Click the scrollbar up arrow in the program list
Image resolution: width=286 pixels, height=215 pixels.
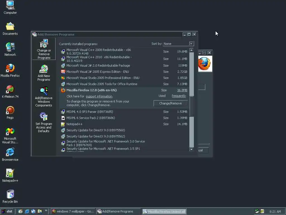191,50
